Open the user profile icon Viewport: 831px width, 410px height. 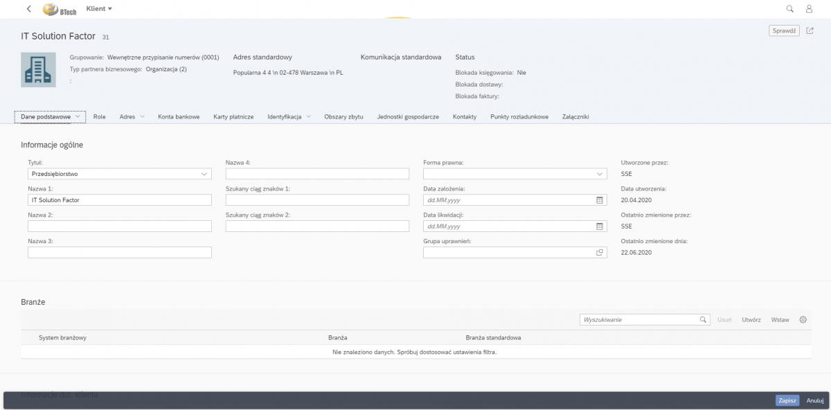pos(809,9)
